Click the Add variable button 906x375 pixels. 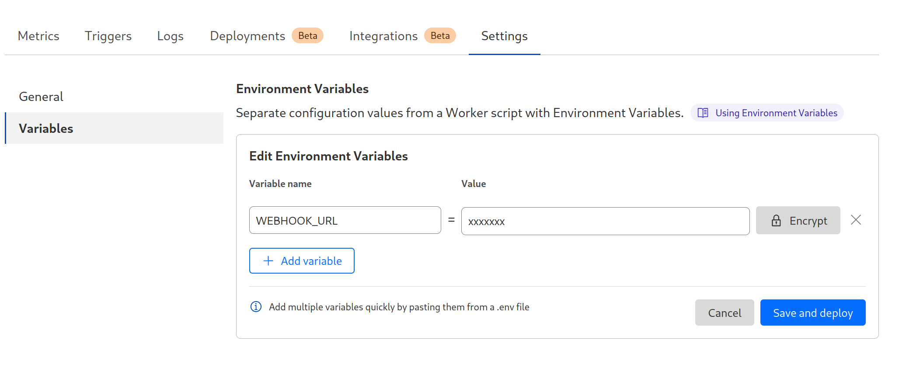pyautogui.click(x=302, y=261)
